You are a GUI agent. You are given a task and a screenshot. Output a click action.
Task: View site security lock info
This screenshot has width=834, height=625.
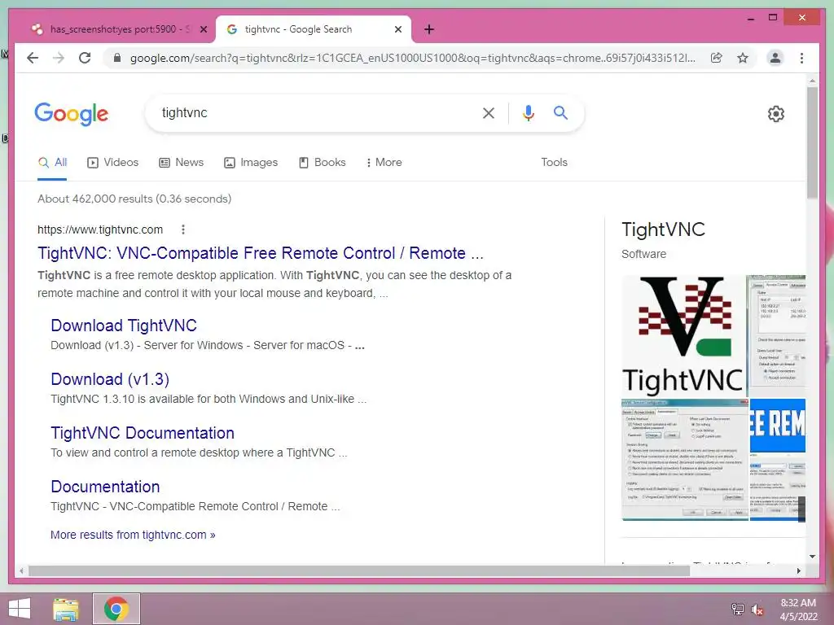coord(117,58)
